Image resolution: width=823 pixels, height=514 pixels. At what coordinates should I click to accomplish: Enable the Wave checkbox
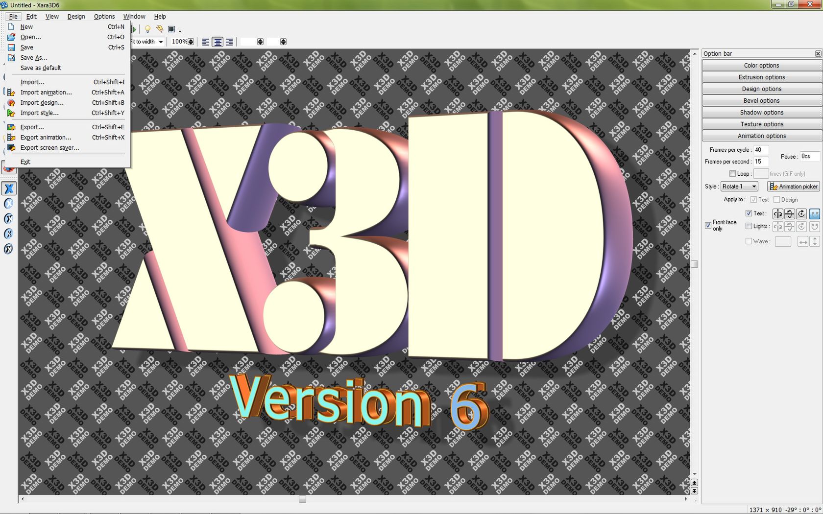tap(749, 241)
